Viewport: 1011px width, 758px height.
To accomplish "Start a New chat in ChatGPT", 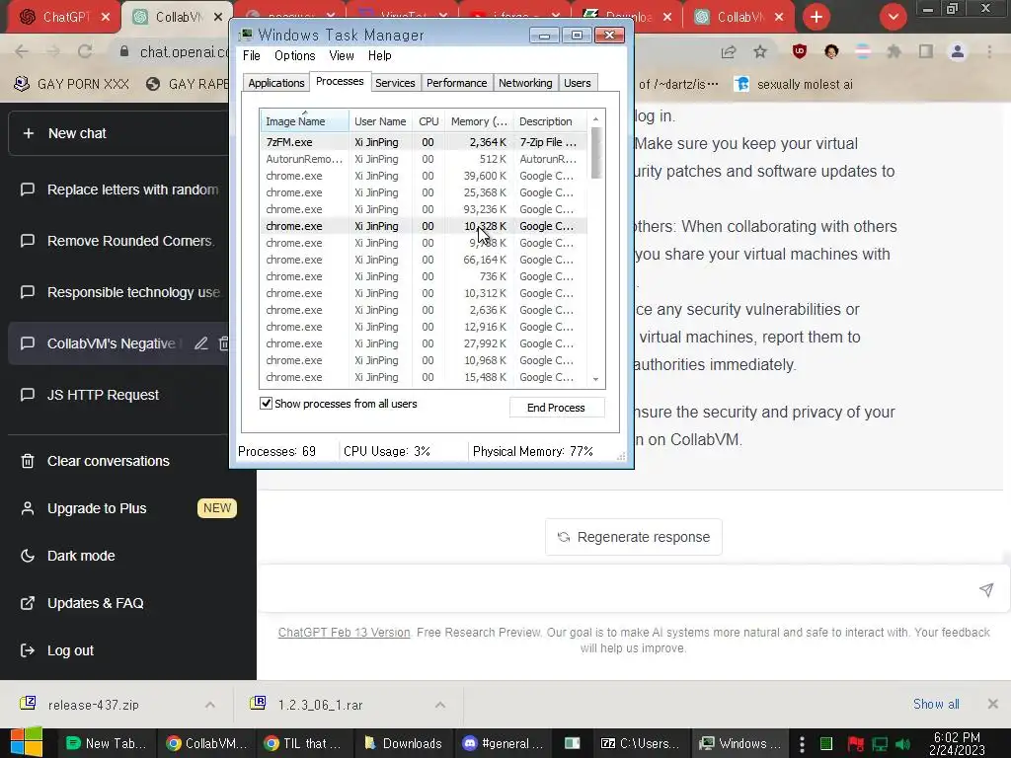I will point(119,133).
